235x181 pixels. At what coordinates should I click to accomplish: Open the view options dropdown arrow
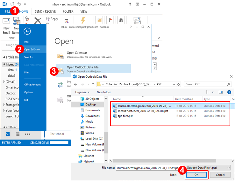tap(213, 92)
